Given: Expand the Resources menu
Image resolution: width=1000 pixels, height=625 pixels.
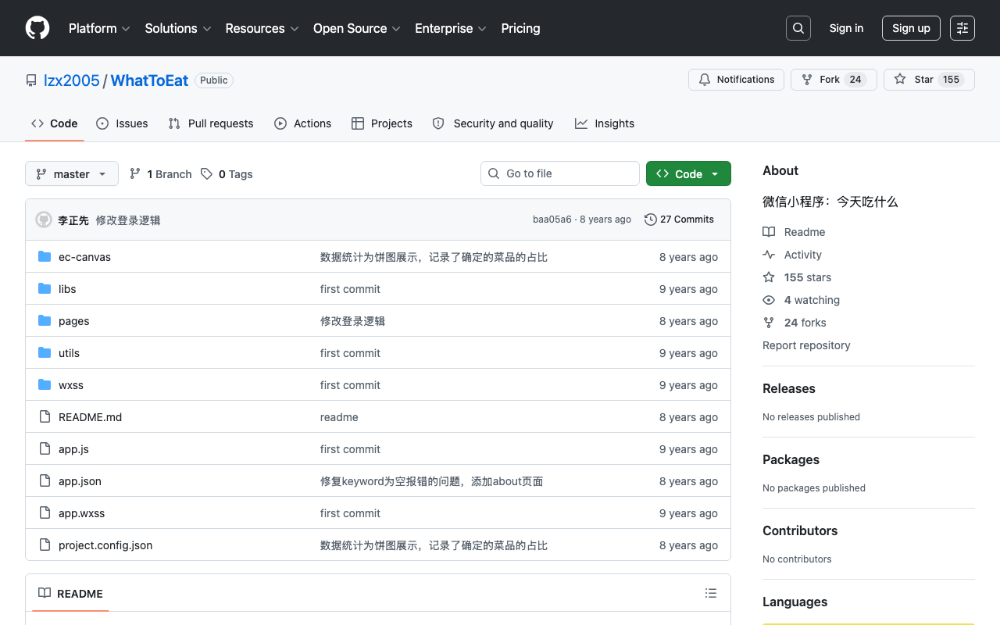Looking at the screenshot, I should [x=262, y=28].
